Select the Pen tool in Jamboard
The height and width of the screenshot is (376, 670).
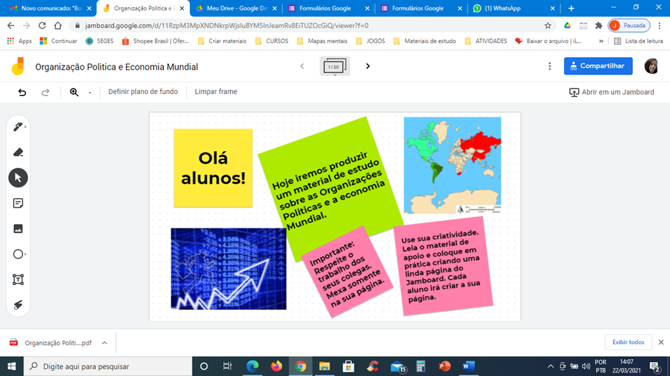(17, 127)
